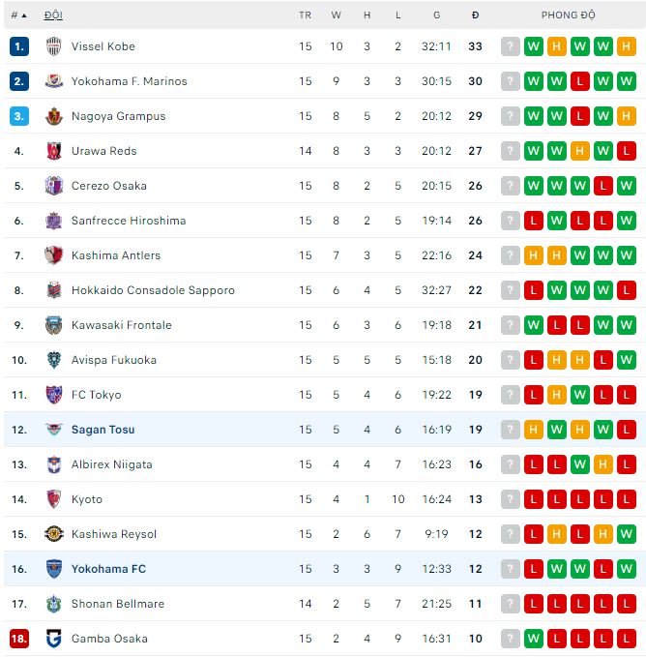
Task: Click the rank 3 light-blue position badge
Action: click(x=19, y=116)
